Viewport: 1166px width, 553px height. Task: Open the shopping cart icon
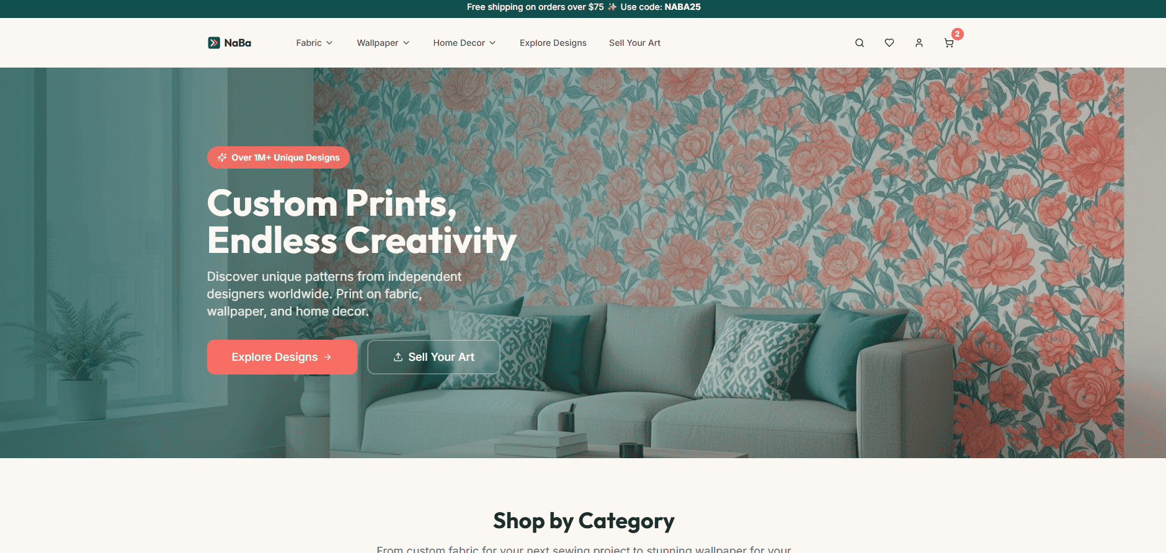948,43
